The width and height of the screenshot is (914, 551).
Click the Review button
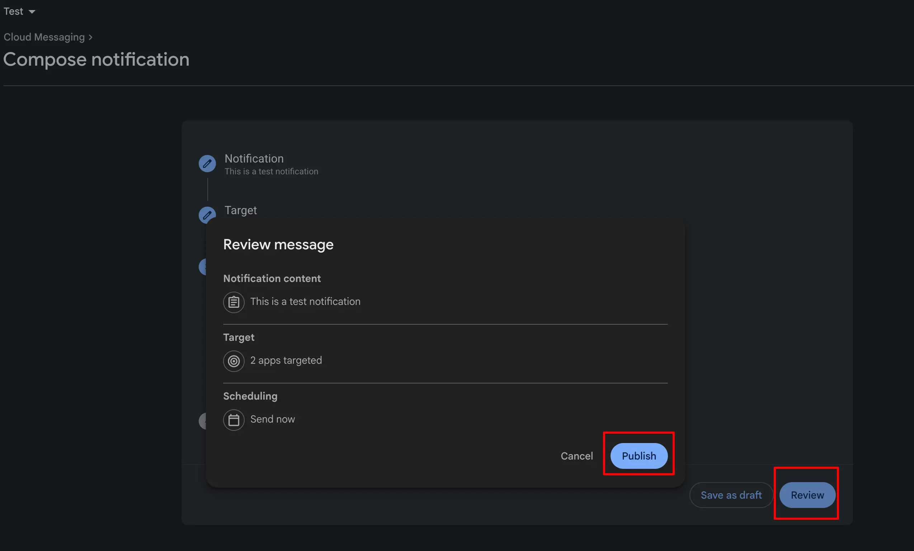[807, 495]
